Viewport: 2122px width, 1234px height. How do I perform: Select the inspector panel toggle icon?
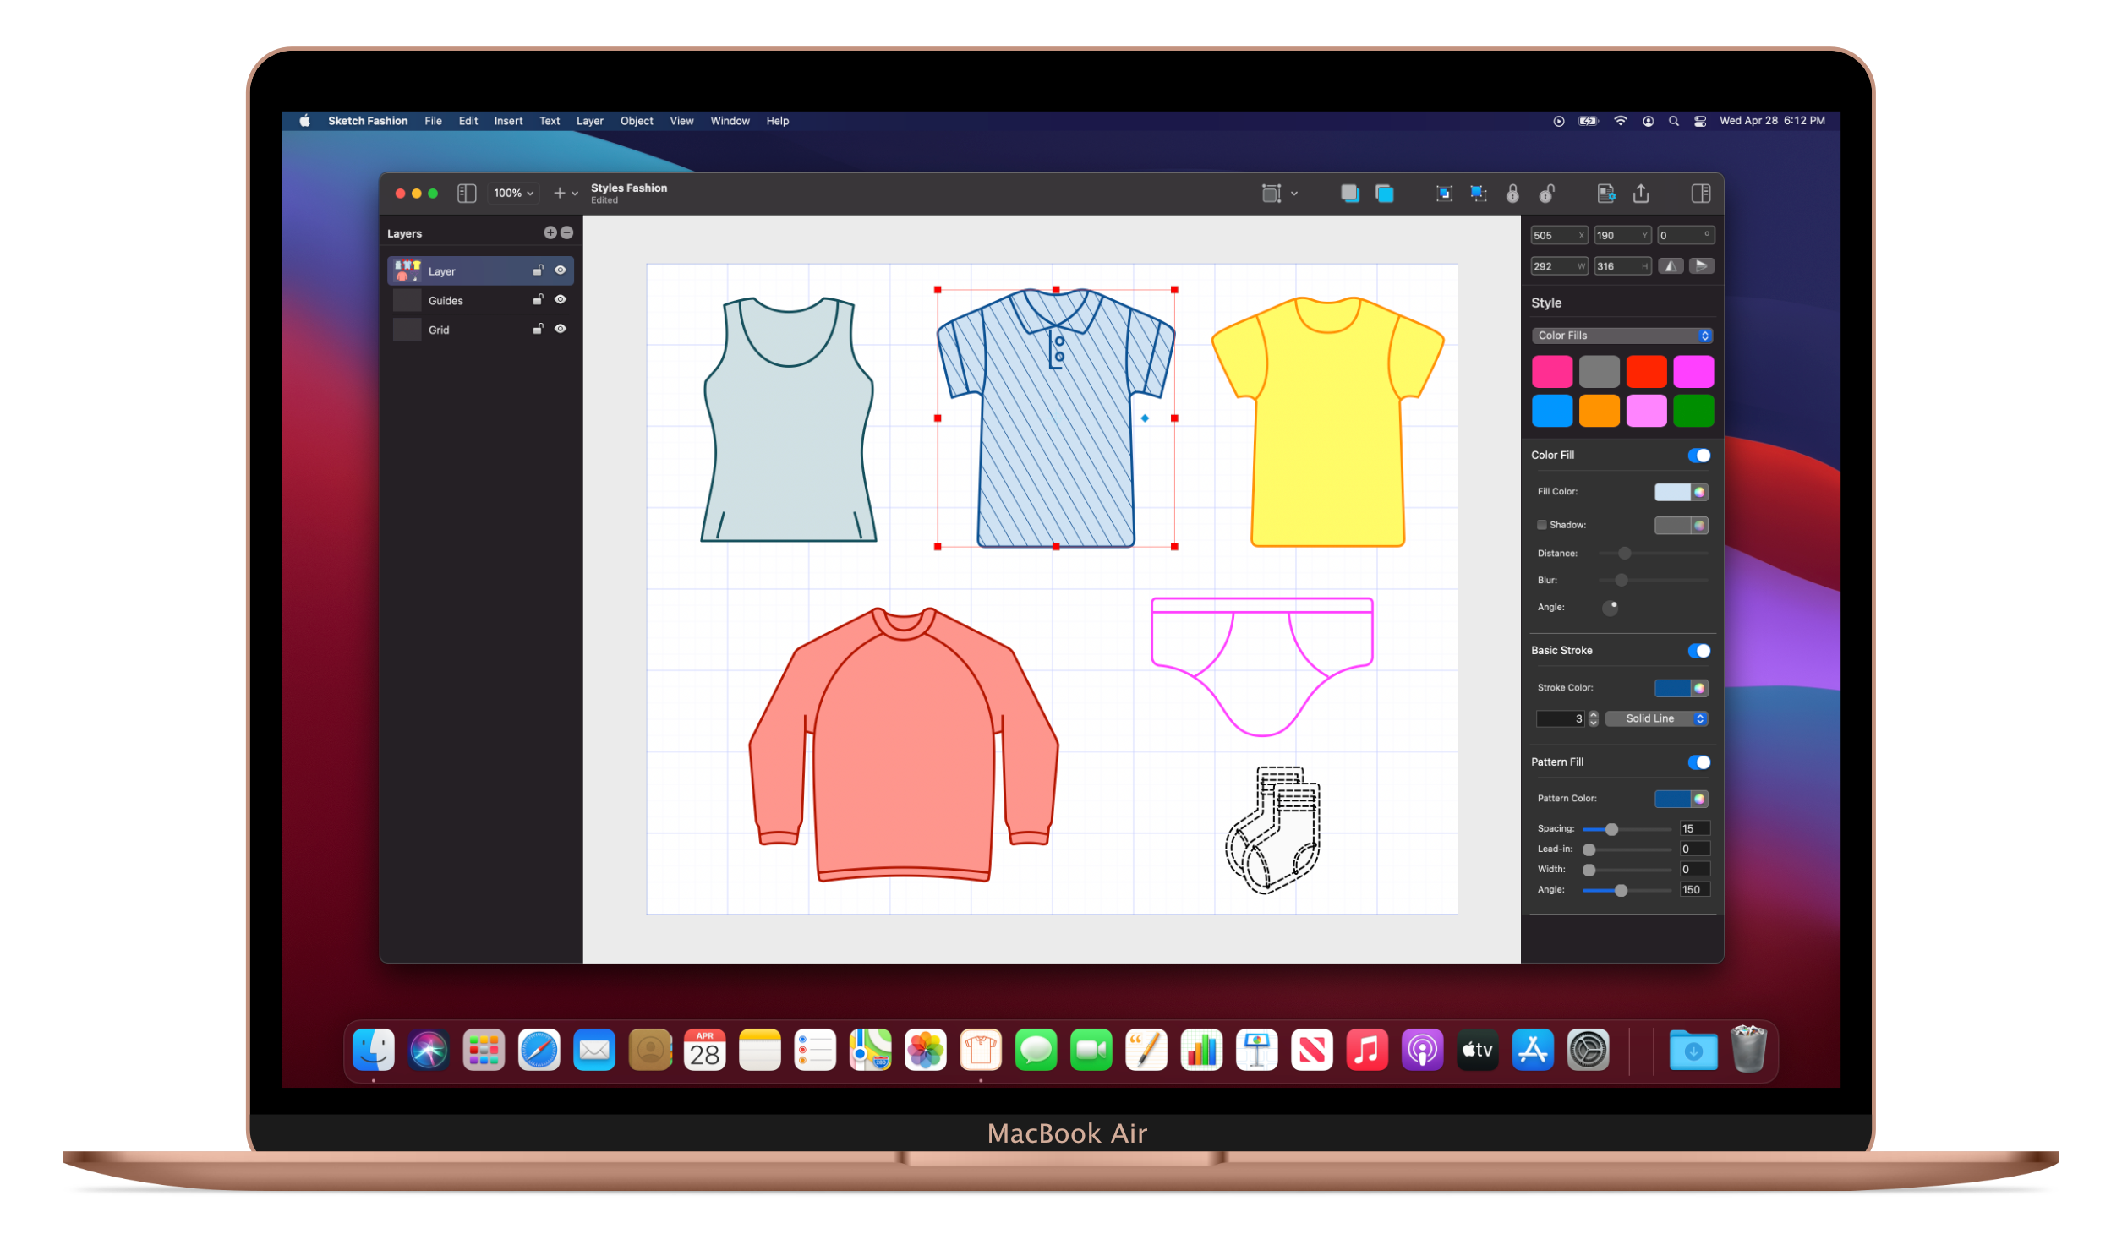tap(1702, 193)
